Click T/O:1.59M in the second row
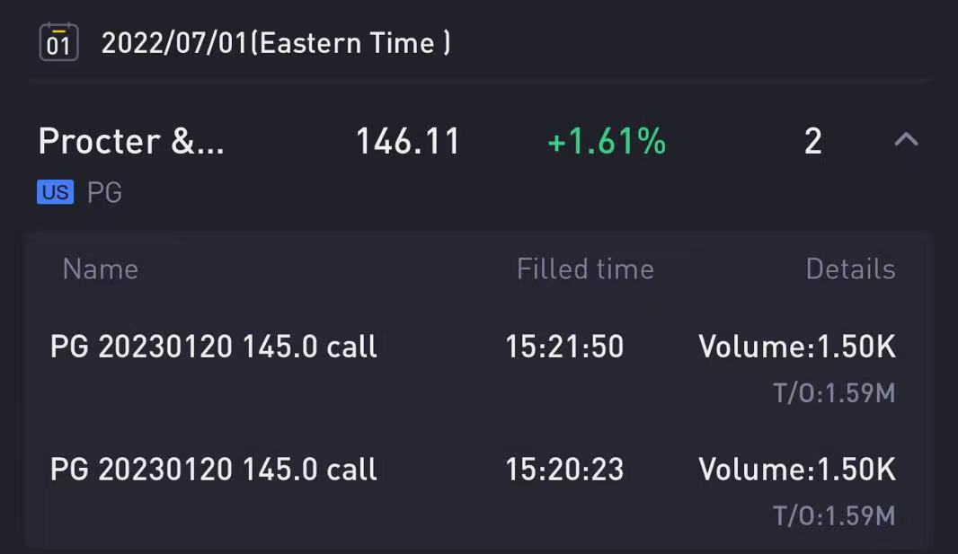958x554 pixels. 835,515
